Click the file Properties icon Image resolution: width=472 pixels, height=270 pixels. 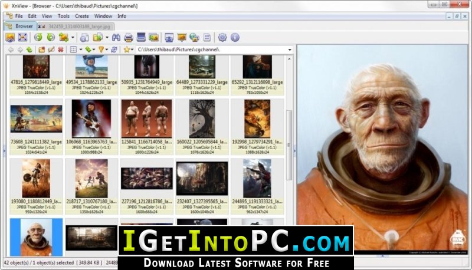pos(84,38)
